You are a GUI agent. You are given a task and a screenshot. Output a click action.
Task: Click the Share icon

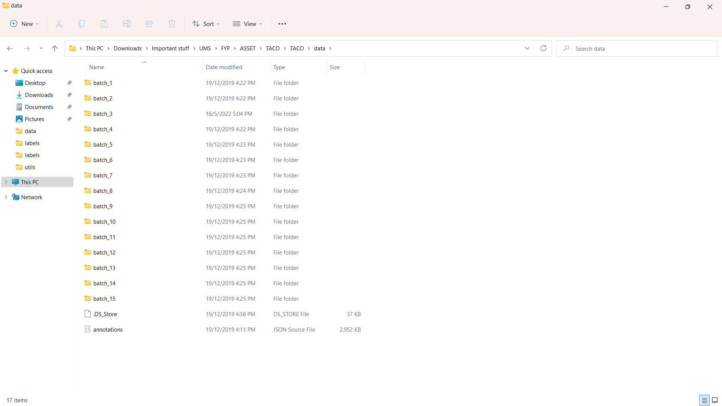pos(149,23)
